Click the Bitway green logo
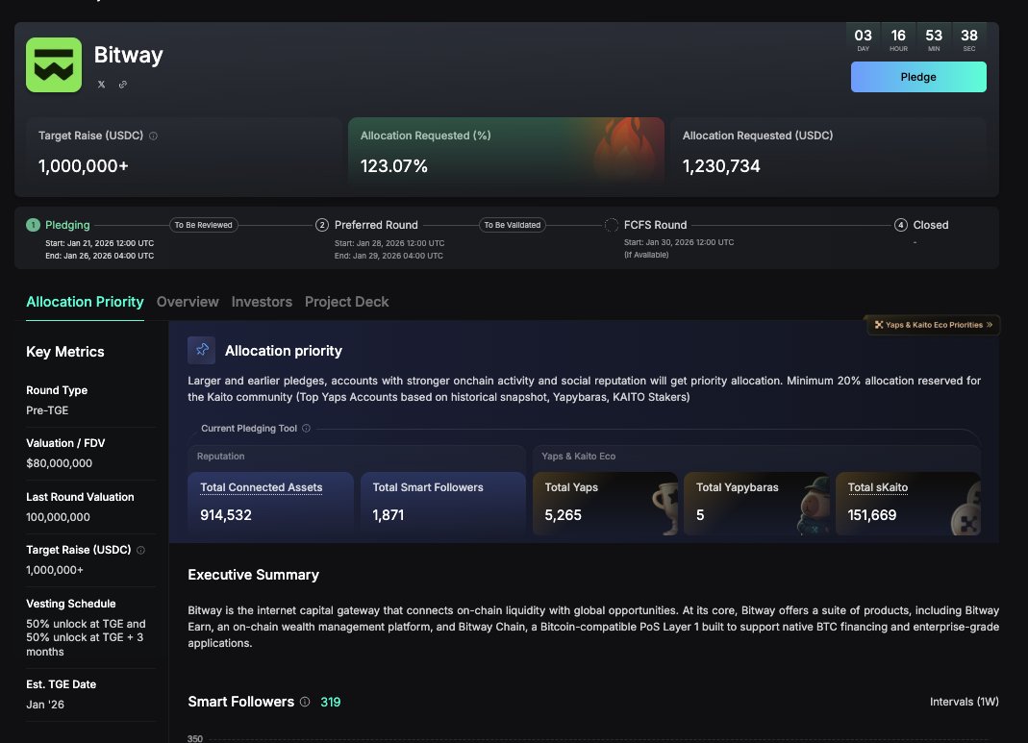 pos(54,64)
